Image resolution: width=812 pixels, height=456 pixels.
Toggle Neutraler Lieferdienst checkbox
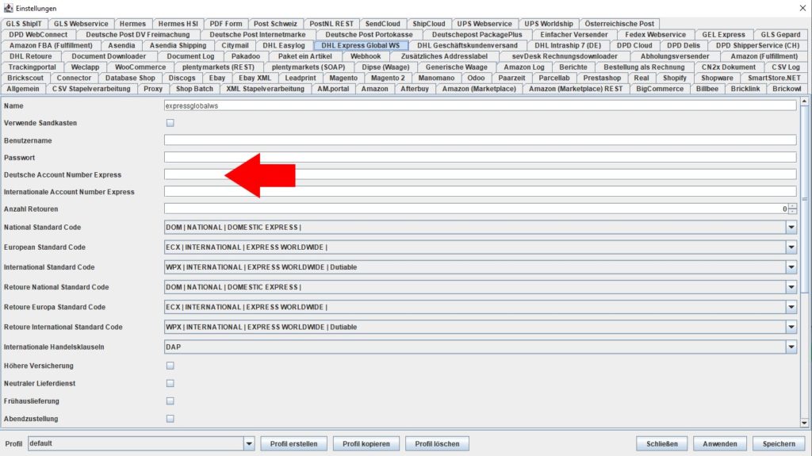(170, 384)
